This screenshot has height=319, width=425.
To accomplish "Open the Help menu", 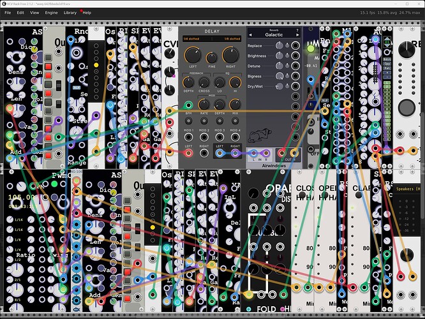I will point(87,13).
